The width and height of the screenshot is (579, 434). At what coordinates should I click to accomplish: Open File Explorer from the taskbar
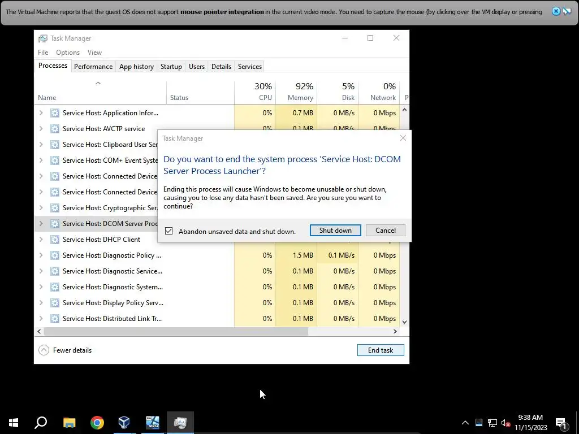(x=69, y=423)
